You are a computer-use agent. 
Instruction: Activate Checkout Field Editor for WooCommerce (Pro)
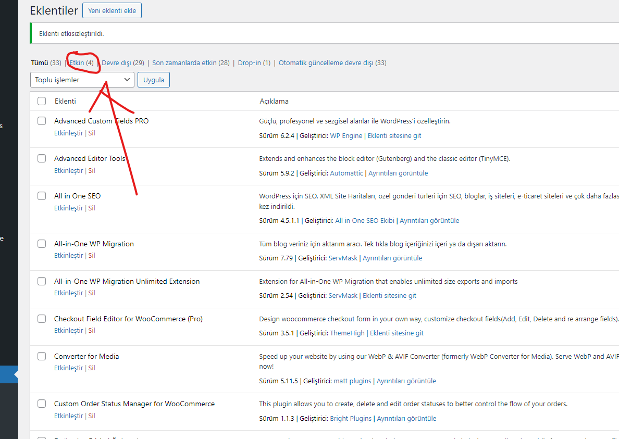coord(68,330)
